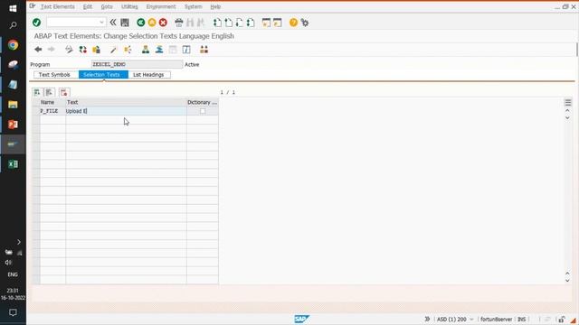Viewport: 579px width, 325px height.
Task: Click the fortun8server status bar entry
Action: pos(497,319)
